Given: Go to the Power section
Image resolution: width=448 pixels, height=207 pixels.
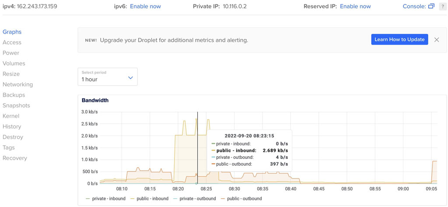Looking at the screenshot, I should point(11,53).
